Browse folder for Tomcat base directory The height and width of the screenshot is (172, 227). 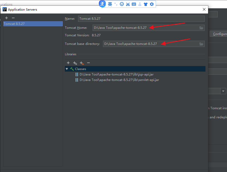(x=201, y=44)
